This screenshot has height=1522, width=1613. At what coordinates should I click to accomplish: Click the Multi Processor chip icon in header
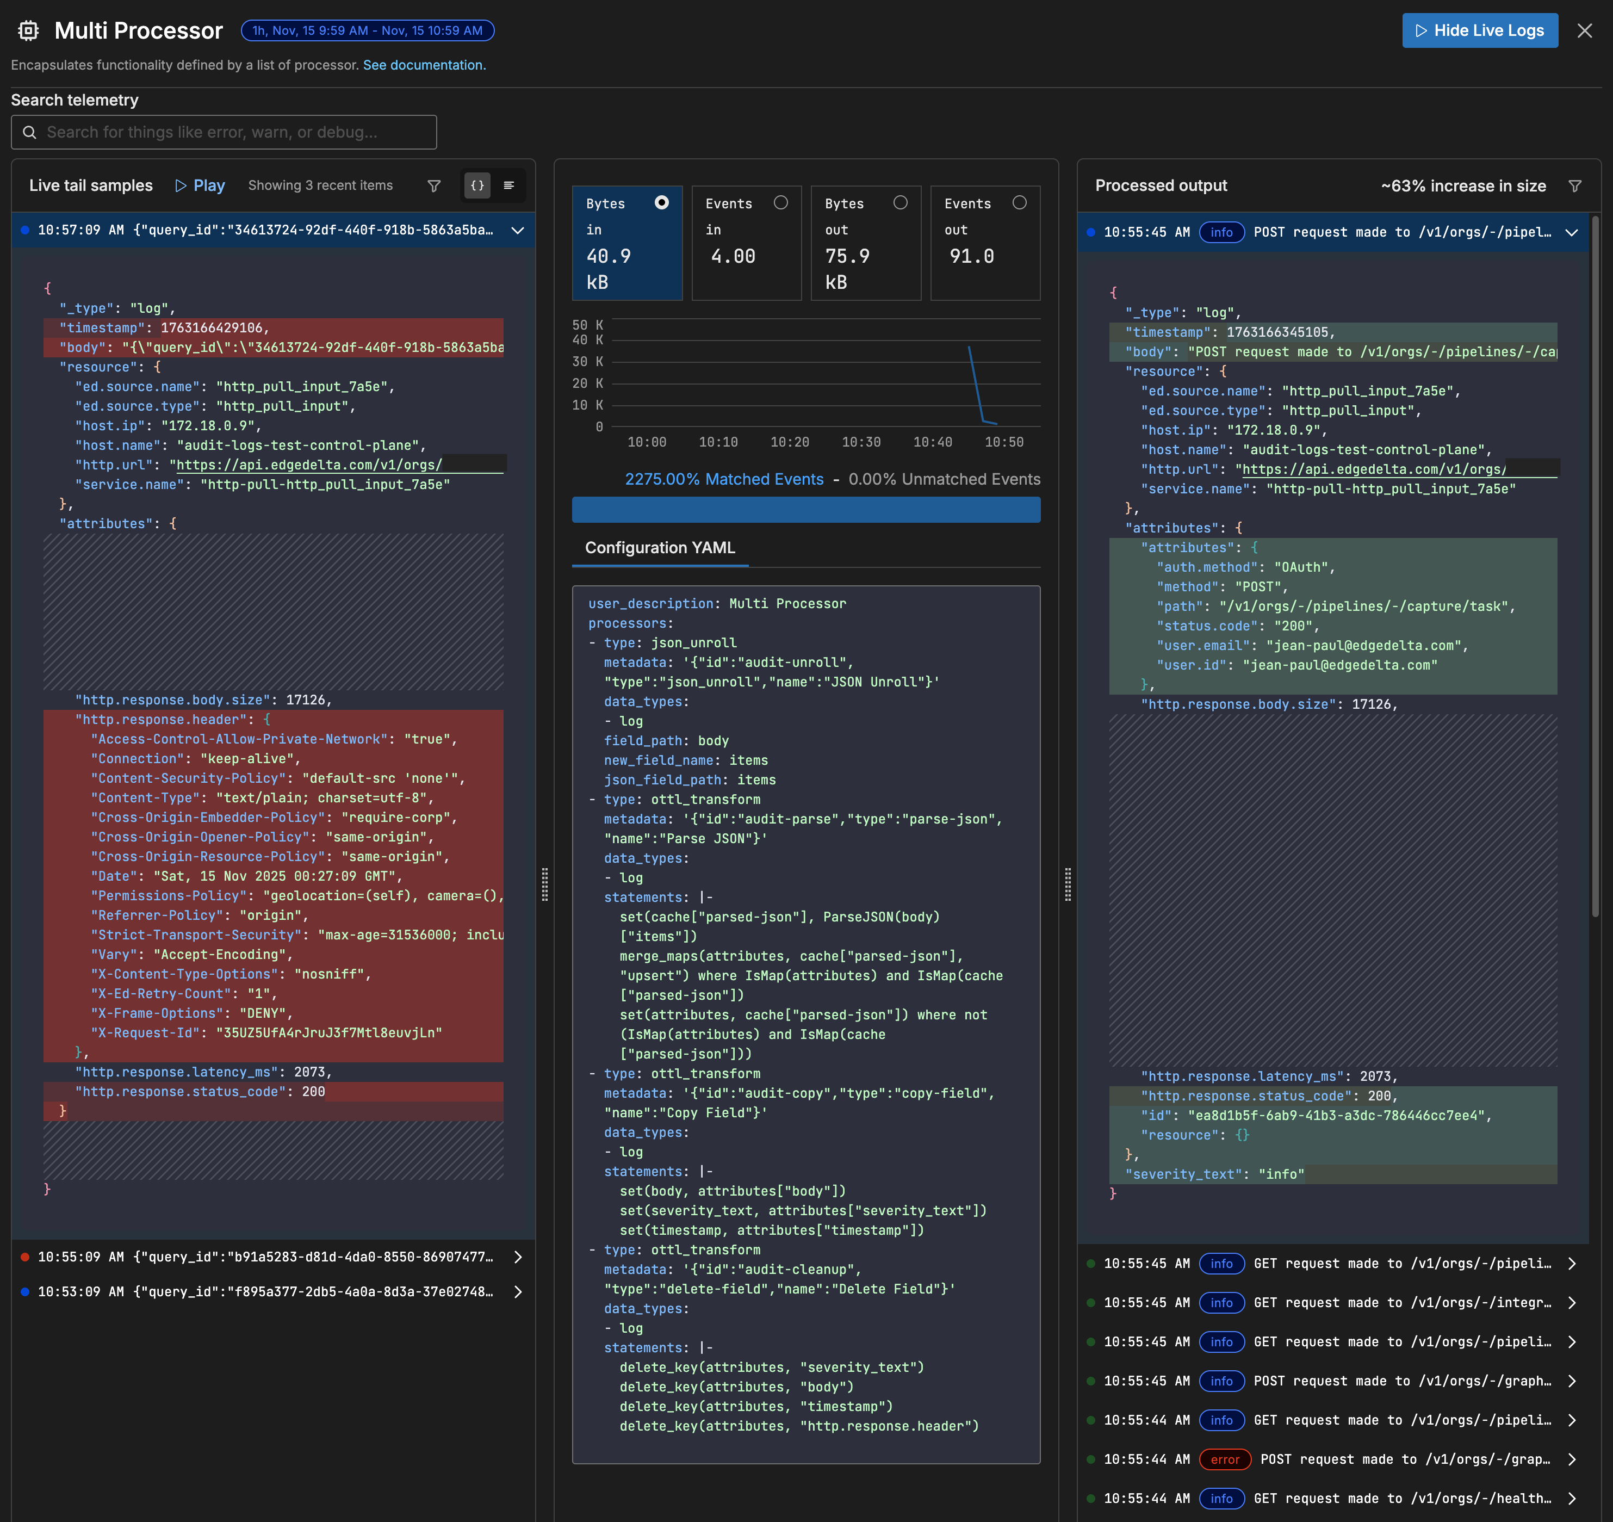point(28,30)
